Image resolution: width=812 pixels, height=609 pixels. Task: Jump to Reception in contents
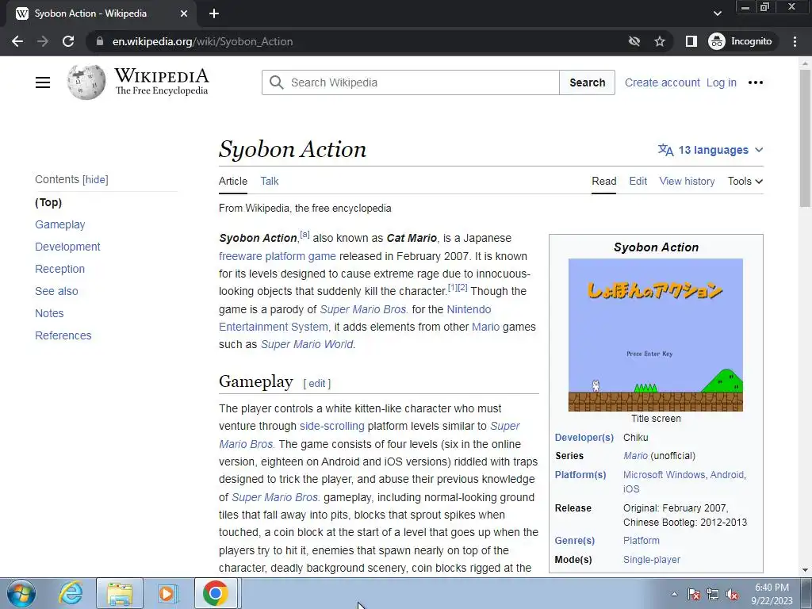pos(60,270)
